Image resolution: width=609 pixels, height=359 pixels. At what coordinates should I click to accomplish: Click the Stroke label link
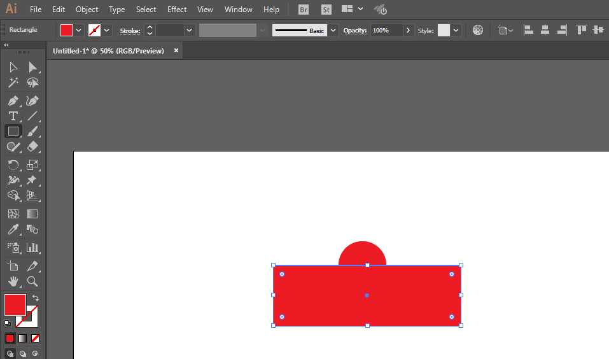pyautogui.click(x=130, y=31)
